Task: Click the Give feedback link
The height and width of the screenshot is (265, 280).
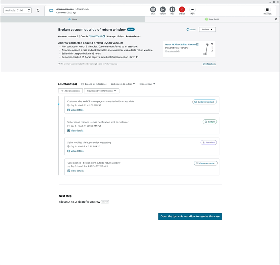Action: 209,64
